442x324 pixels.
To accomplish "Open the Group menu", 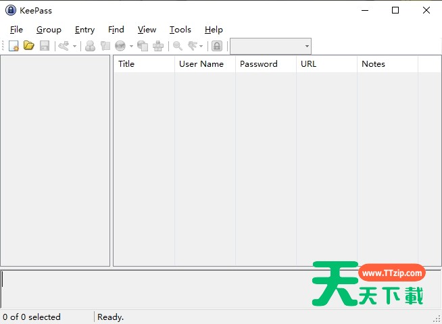I will [x=49, y=30].
